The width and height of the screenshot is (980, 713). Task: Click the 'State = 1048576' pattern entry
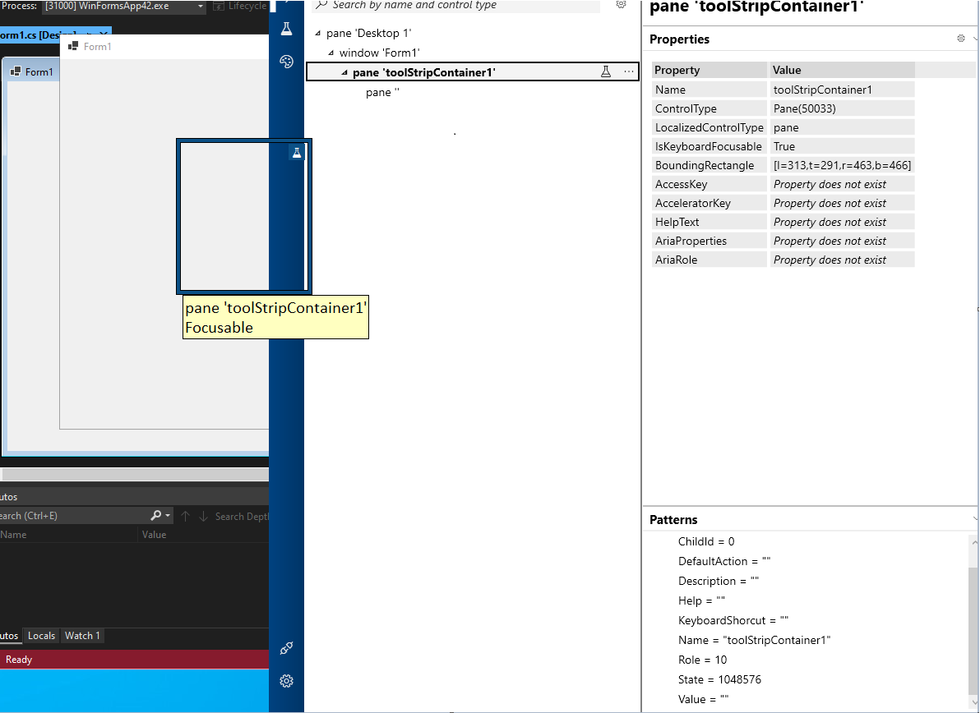coord(719,679)
